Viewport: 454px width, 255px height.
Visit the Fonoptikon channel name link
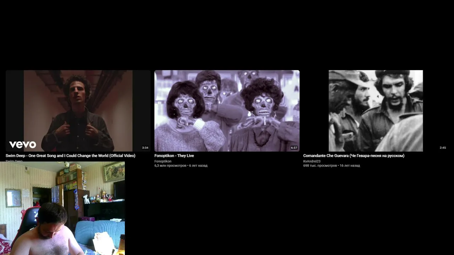tap(163, 161)
